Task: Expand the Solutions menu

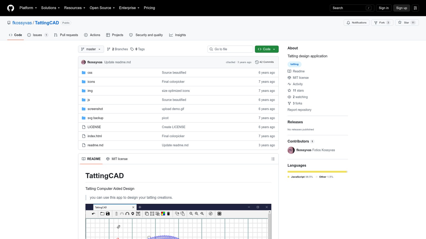Action: point(50,8)
